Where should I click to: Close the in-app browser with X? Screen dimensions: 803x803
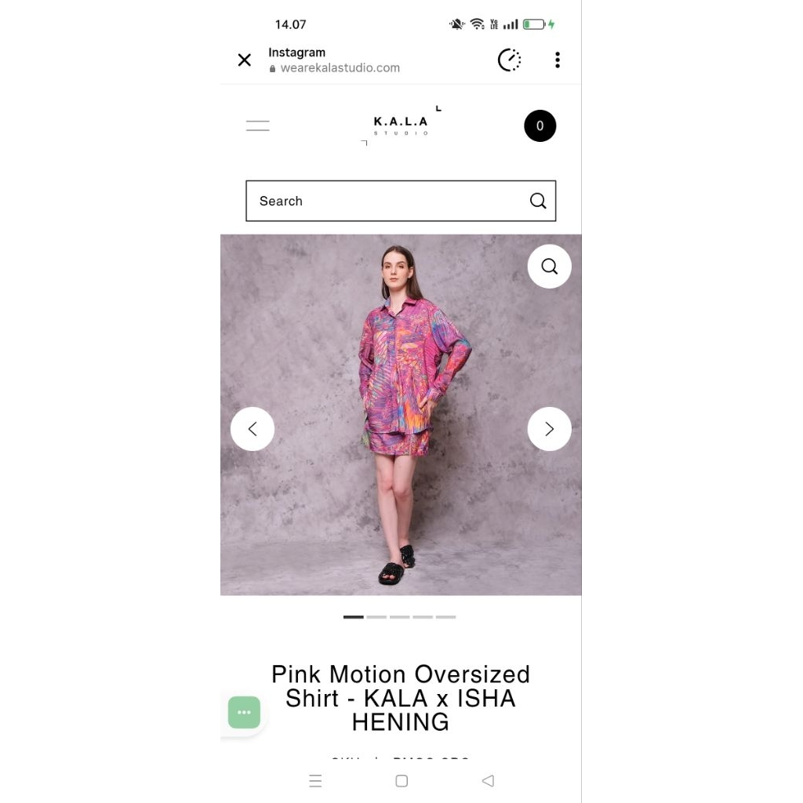point(245,60)
